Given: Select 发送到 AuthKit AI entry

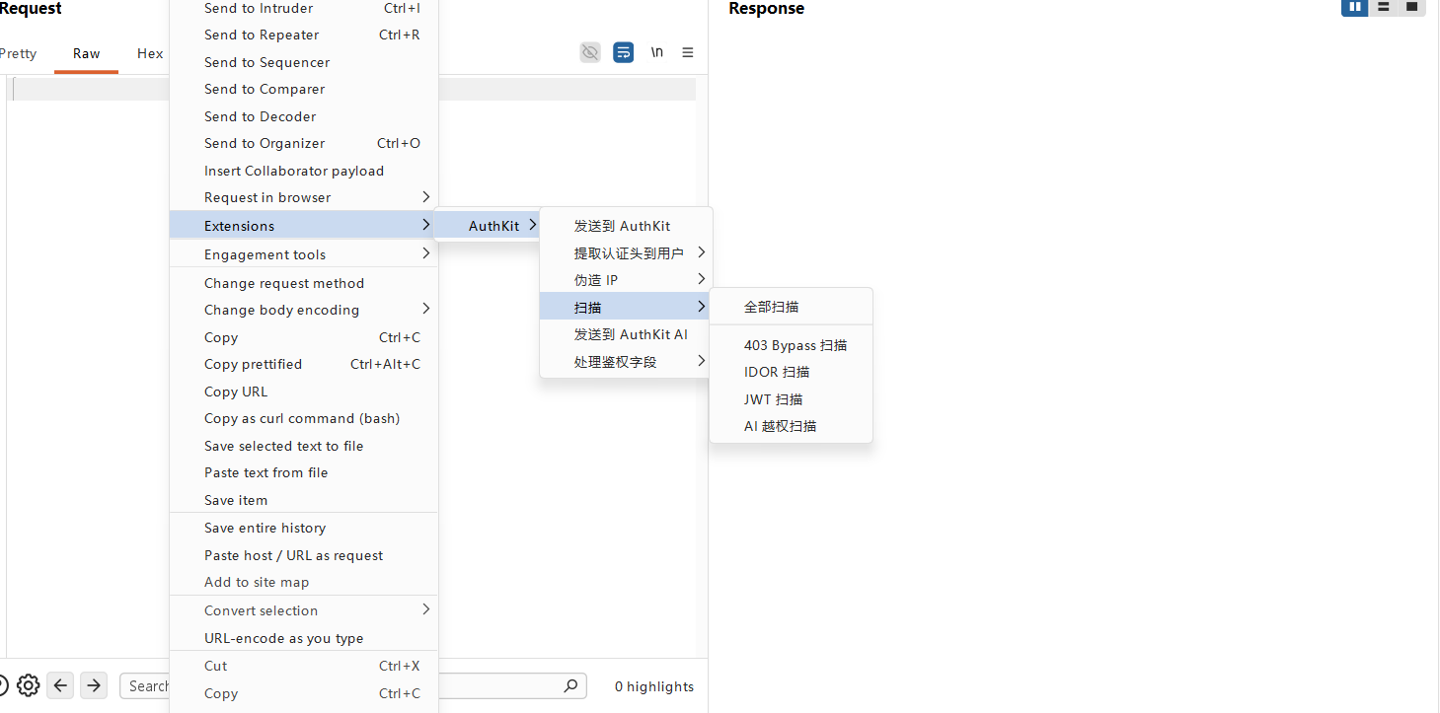Looking at the screenshot, I should tap(626, 334).
